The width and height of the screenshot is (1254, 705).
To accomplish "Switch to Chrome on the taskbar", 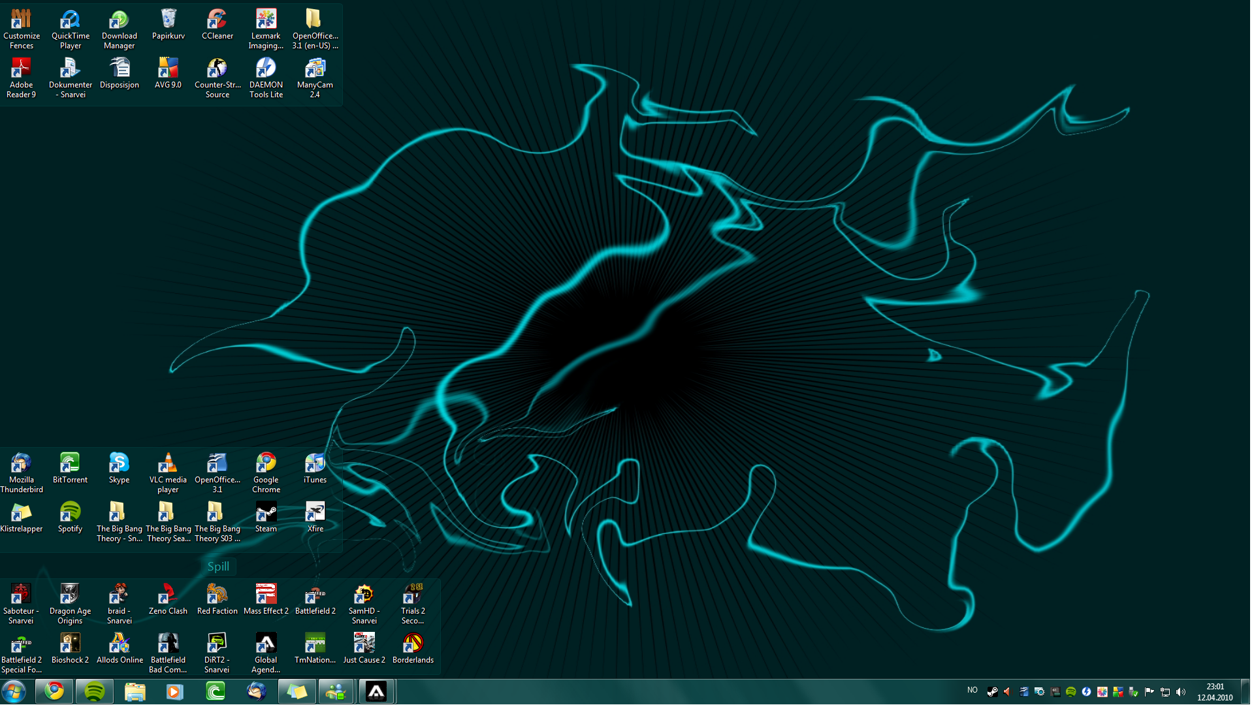I will coord(54,691).
